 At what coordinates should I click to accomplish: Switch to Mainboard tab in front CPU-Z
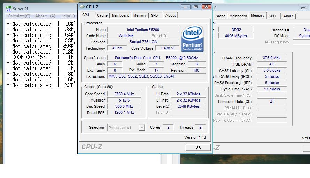(x=121, y=15)
